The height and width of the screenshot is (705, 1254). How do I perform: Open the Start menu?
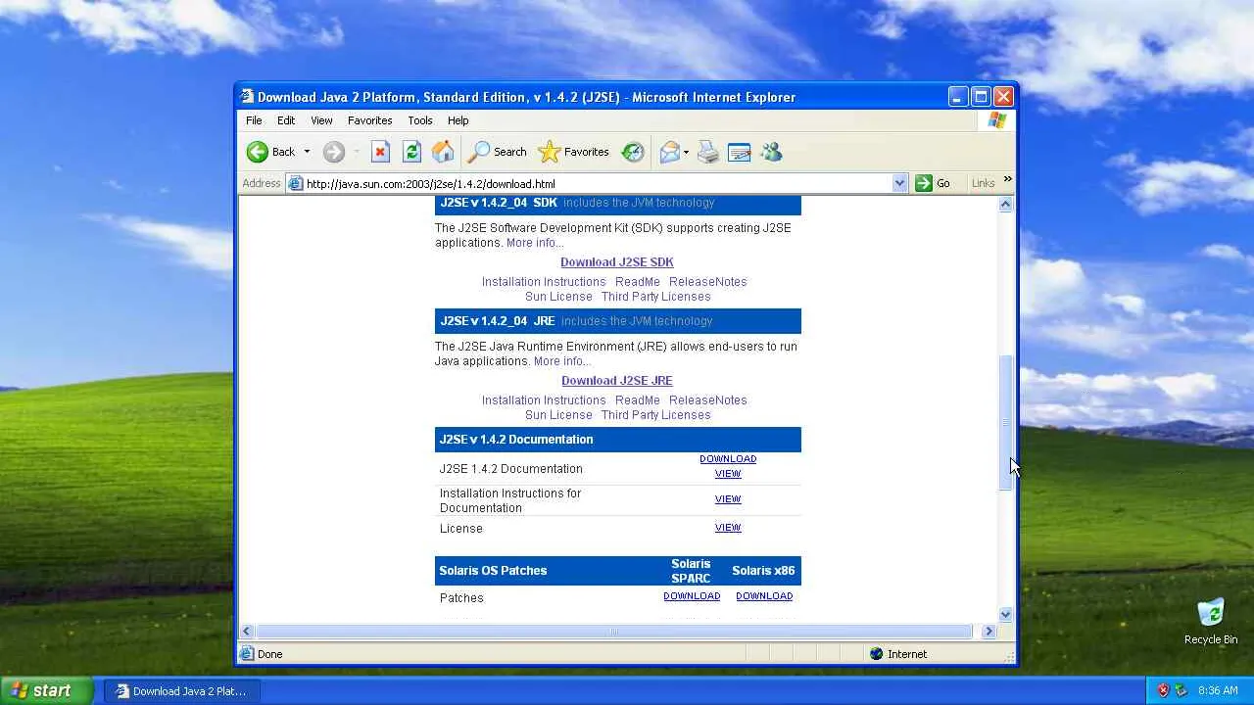(47, 690)
